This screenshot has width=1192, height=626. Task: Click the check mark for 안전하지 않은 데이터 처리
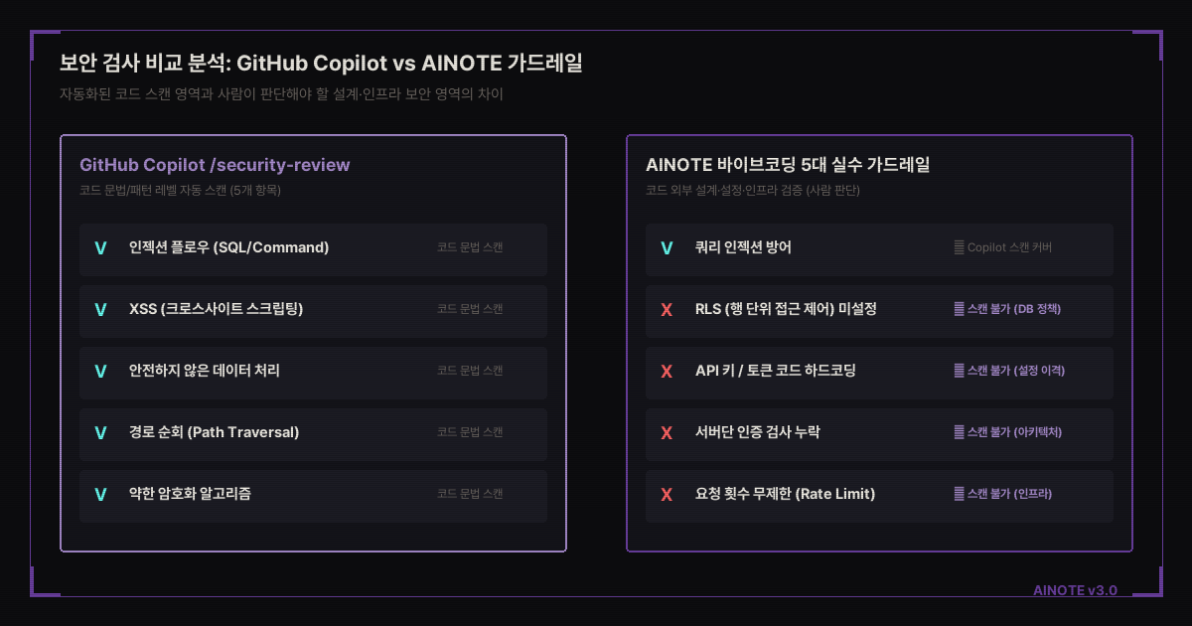[100, 371]
